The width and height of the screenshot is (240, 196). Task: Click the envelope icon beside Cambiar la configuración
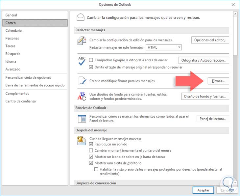(80, 17)
